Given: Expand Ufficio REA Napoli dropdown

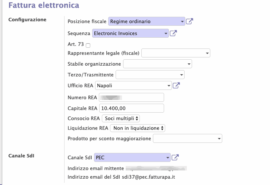Looking at the screenshot, I should tap(169, 86).
